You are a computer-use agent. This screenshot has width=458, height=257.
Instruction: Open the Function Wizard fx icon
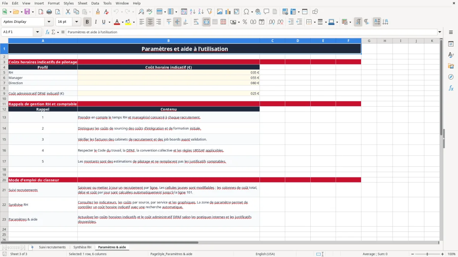47,32
